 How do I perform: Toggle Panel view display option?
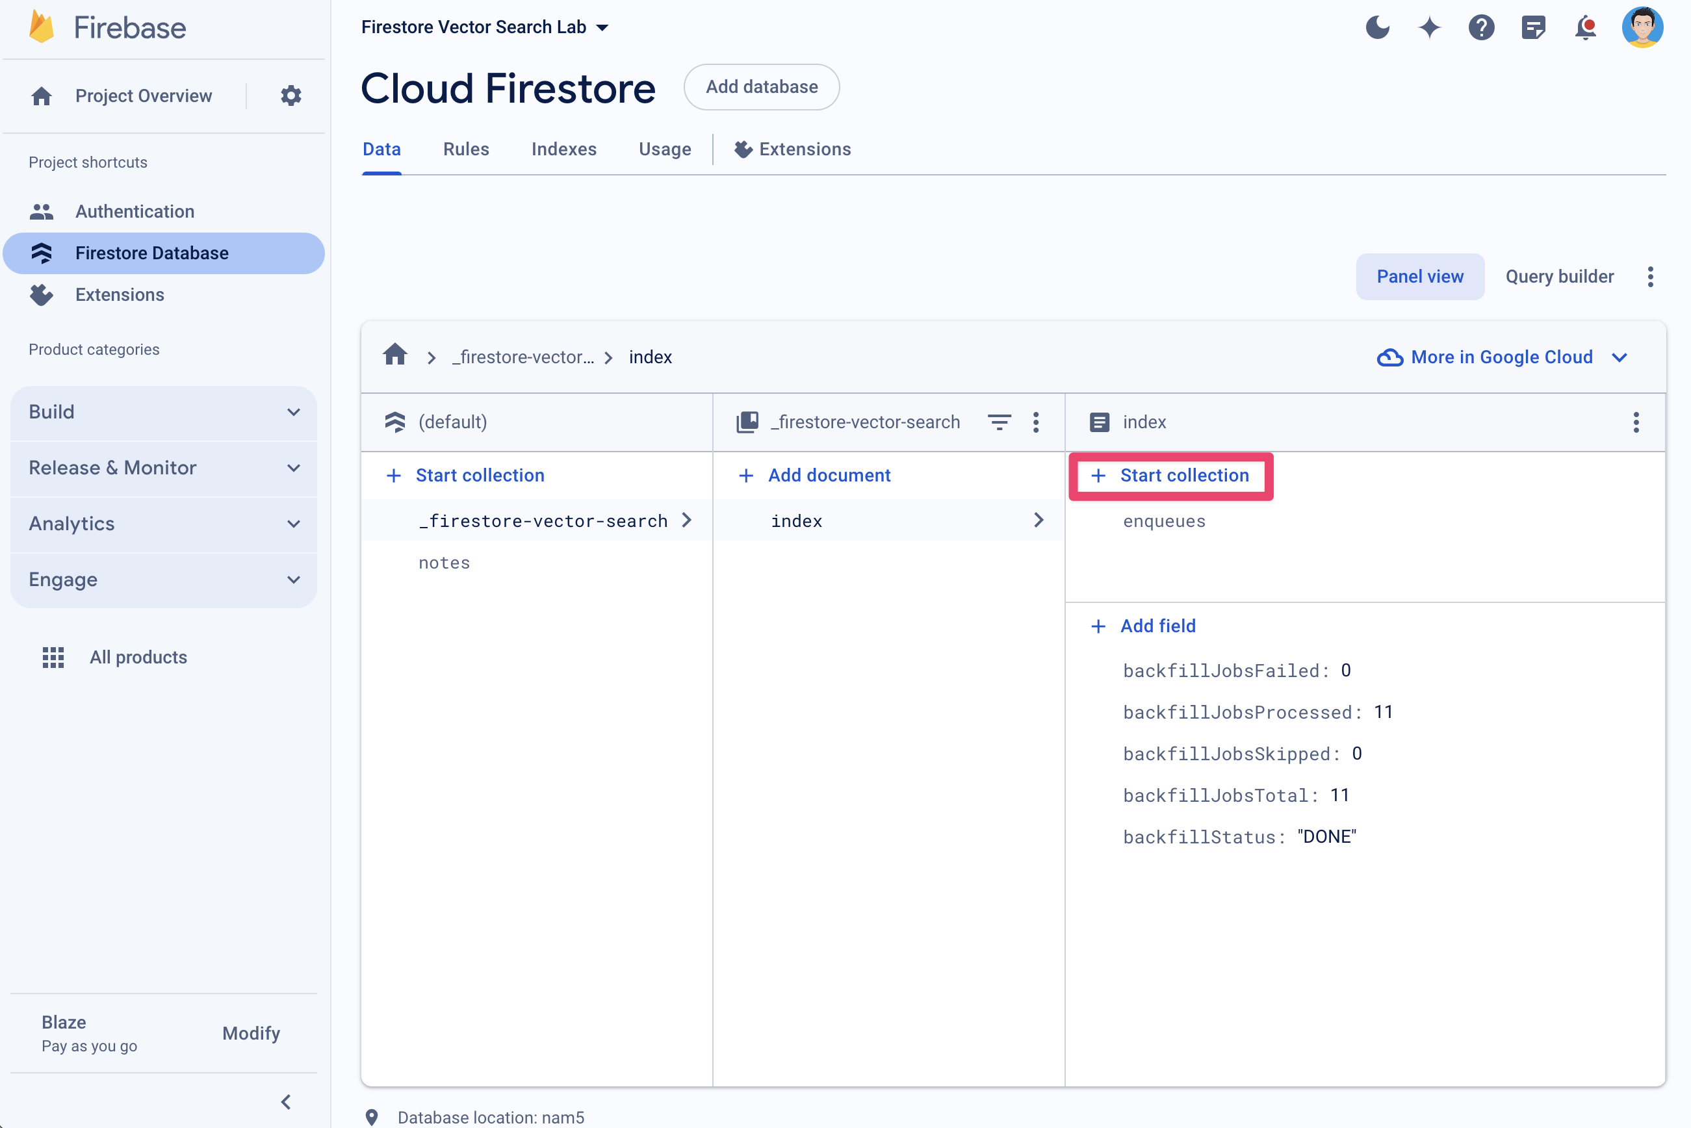[1419, 276]
